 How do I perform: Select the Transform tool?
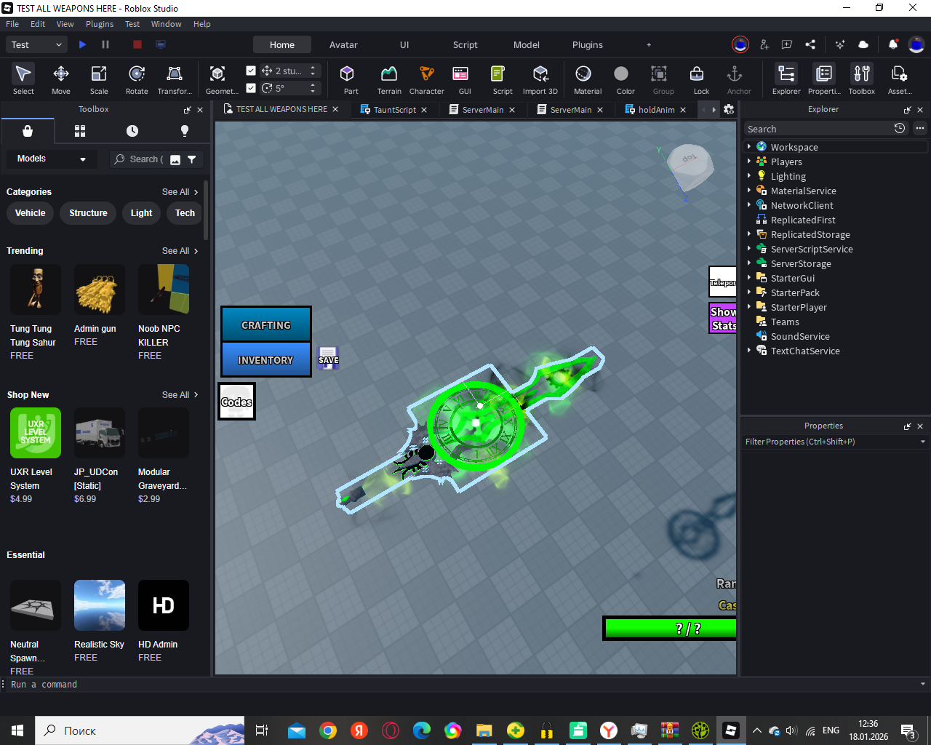pos(175,79)
